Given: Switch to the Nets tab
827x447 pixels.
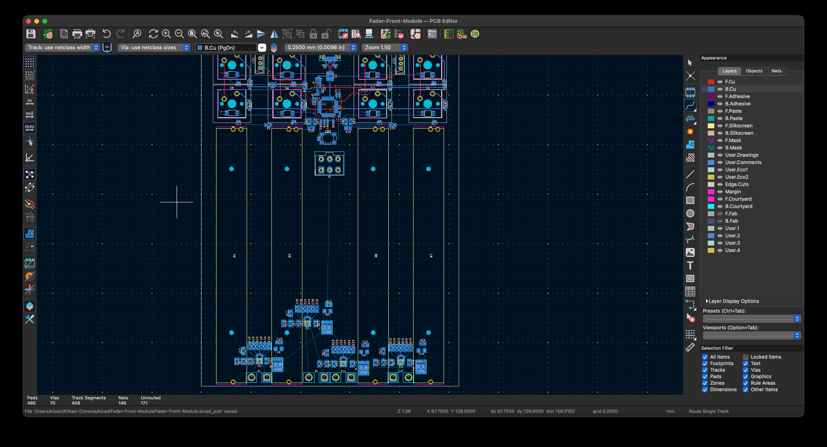Looking at the screenshot, I should click(x=776, y=71).
